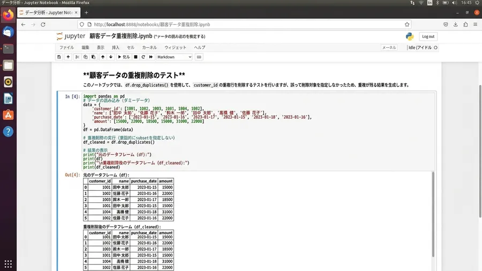Open Rhythmbox from the dock

click(8, 82)
